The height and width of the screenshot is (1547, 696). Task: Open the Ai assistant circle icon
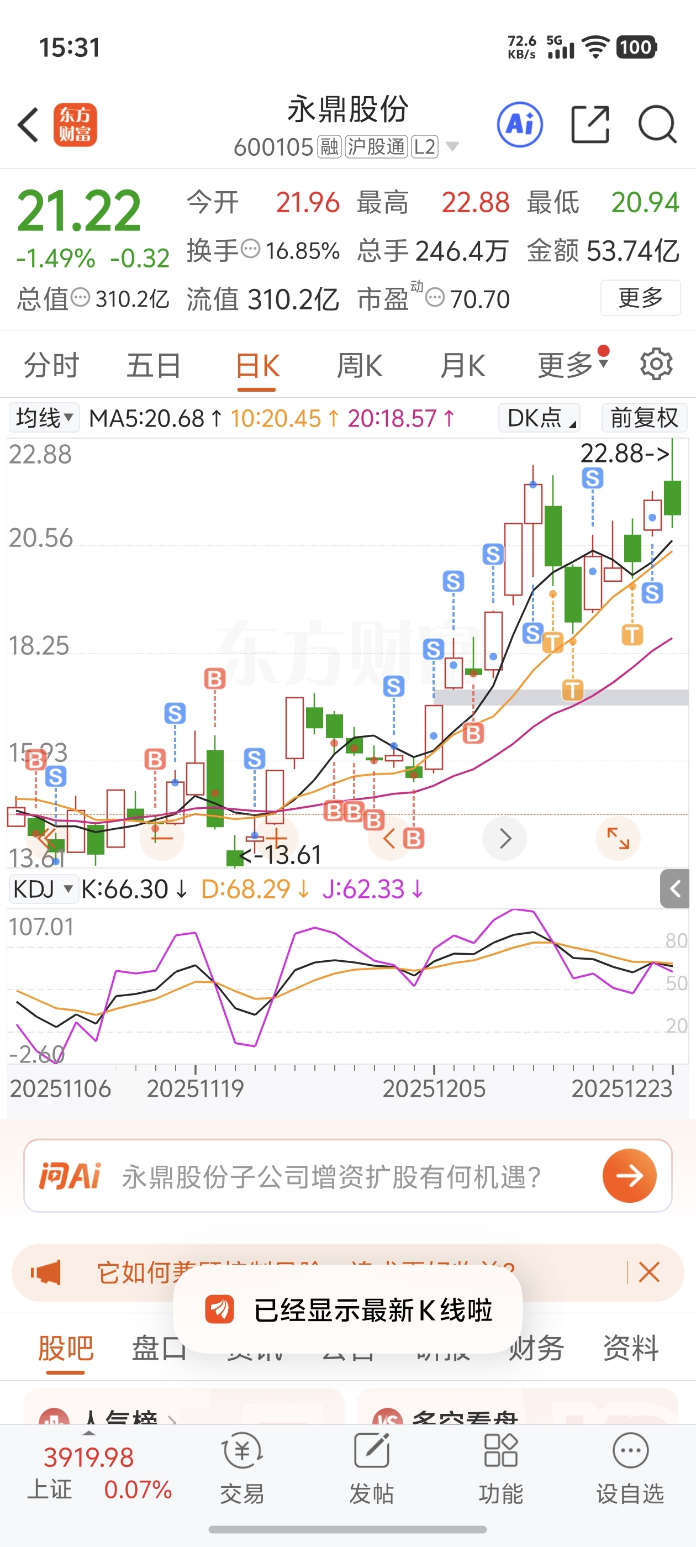[520, 124]
